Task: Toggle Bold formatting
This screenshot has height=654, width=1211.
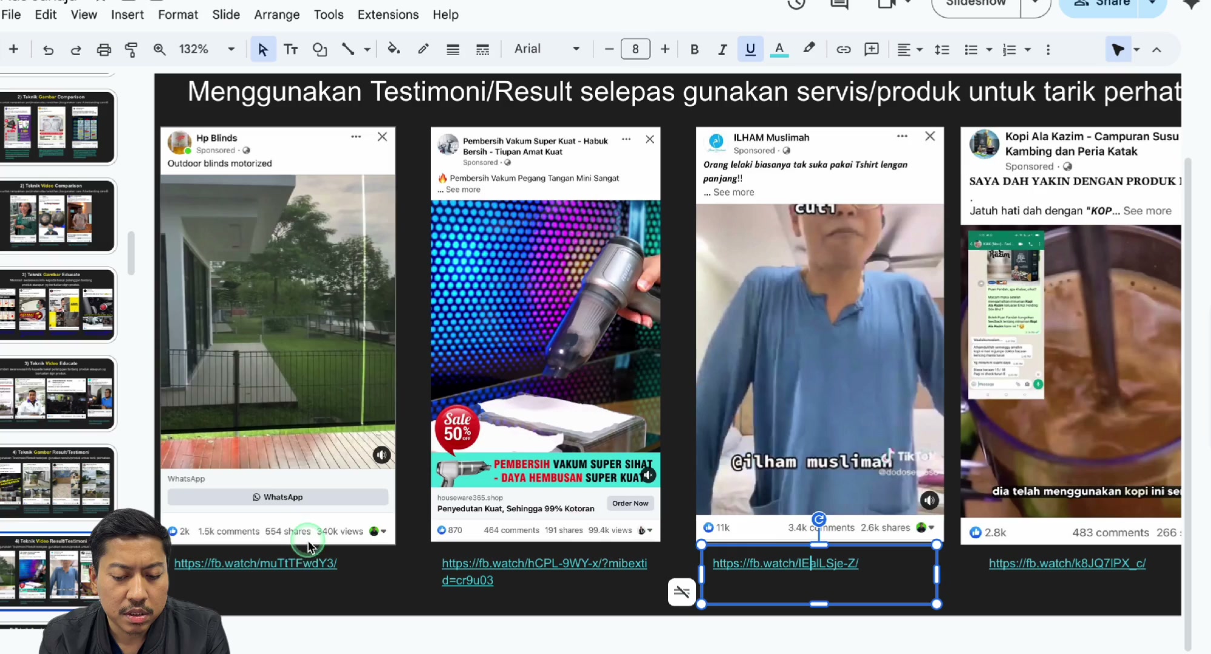Action: tap(695, 50)
